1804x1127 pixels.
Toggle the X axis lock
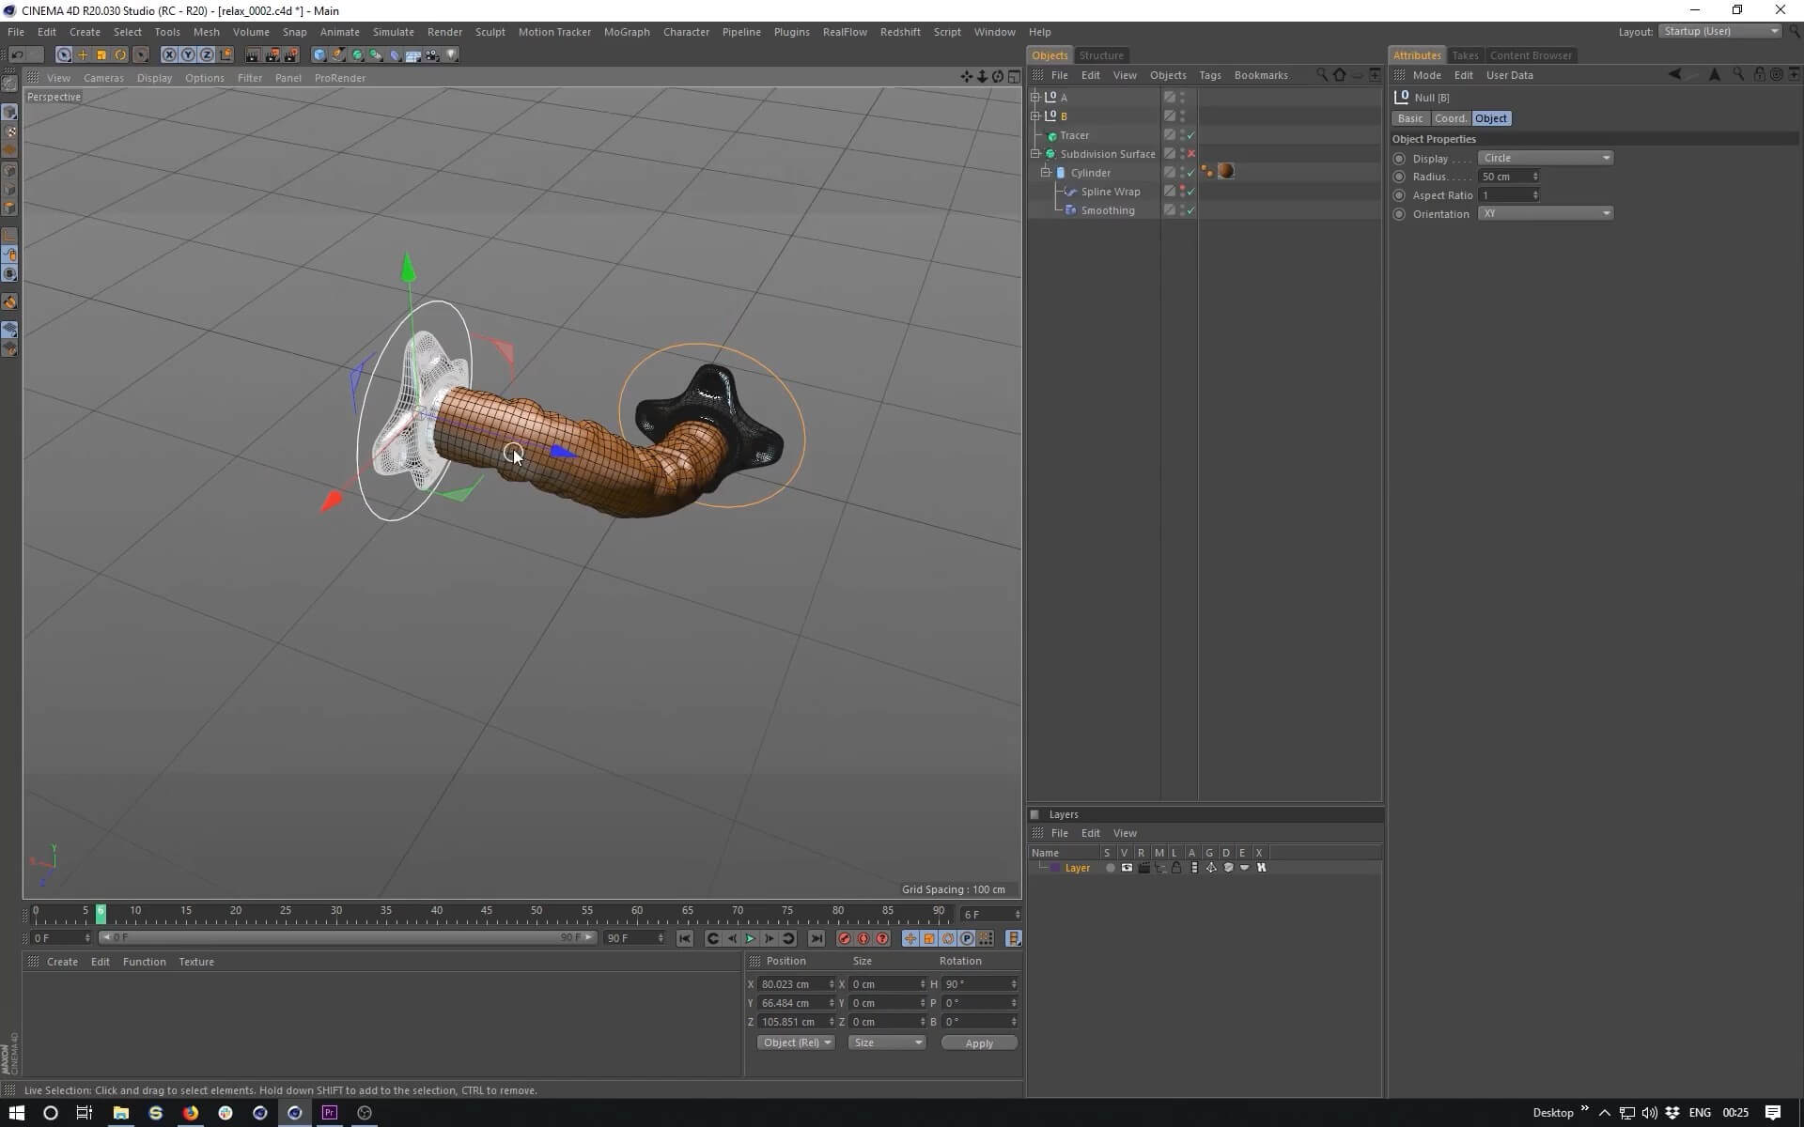(x=169, y=55)
